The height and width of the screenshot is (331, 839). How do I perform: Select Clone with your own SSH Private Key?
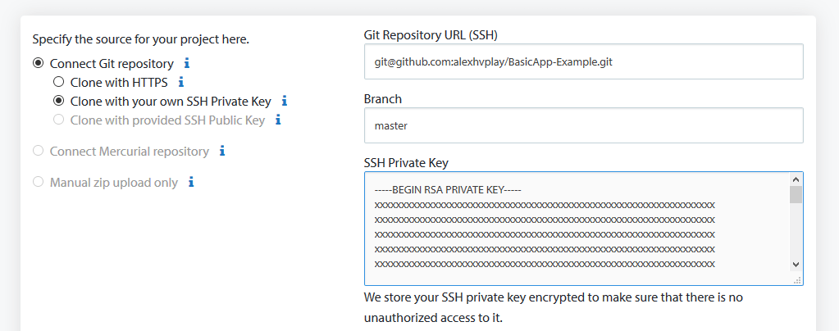[x=59, y=101]
